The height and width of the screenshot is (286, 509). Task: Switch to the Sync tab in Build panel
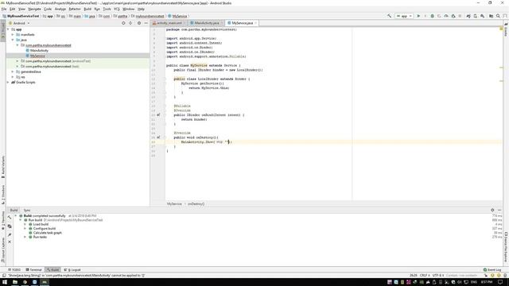27,210
